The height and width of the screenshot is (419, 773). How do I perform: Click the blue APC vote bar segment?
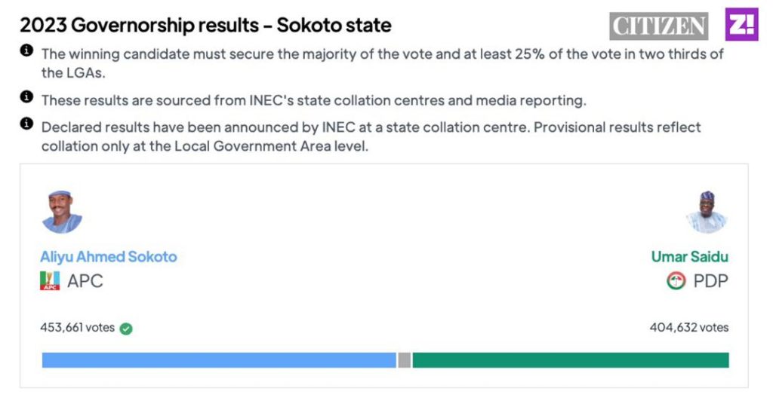click(219, 360)
